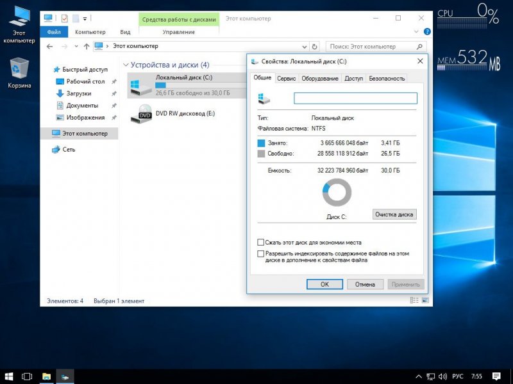The image size is (513, 384).
Task: Open Документы in navigation pane
Action: click(77, 106)
